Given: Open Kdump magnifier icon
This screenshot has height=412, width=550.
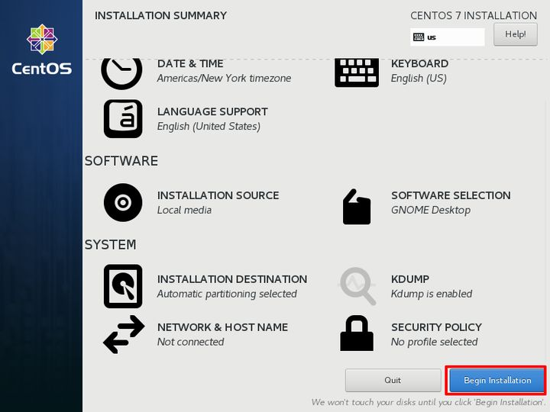Looking at the screenshot, I should point(357,286).
